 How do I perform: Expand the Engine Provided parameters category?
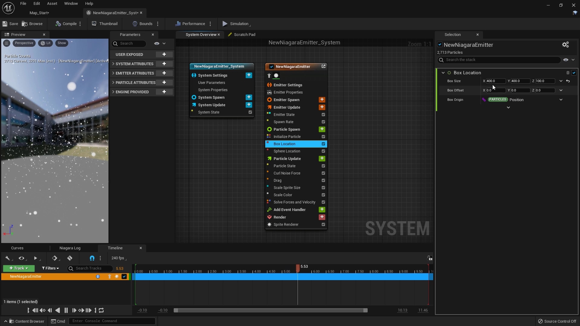(113, 92)
